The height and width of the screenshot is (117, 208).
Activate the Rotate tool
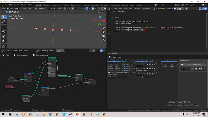[x=4, y=32]
